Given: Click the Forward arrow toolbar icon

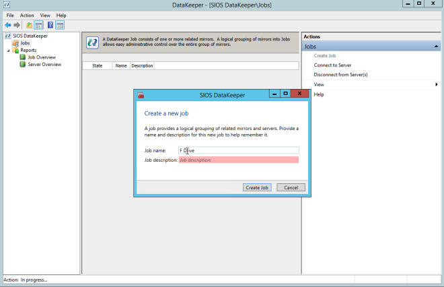Looking at the screenshot, I should click(x=17, y=25).
